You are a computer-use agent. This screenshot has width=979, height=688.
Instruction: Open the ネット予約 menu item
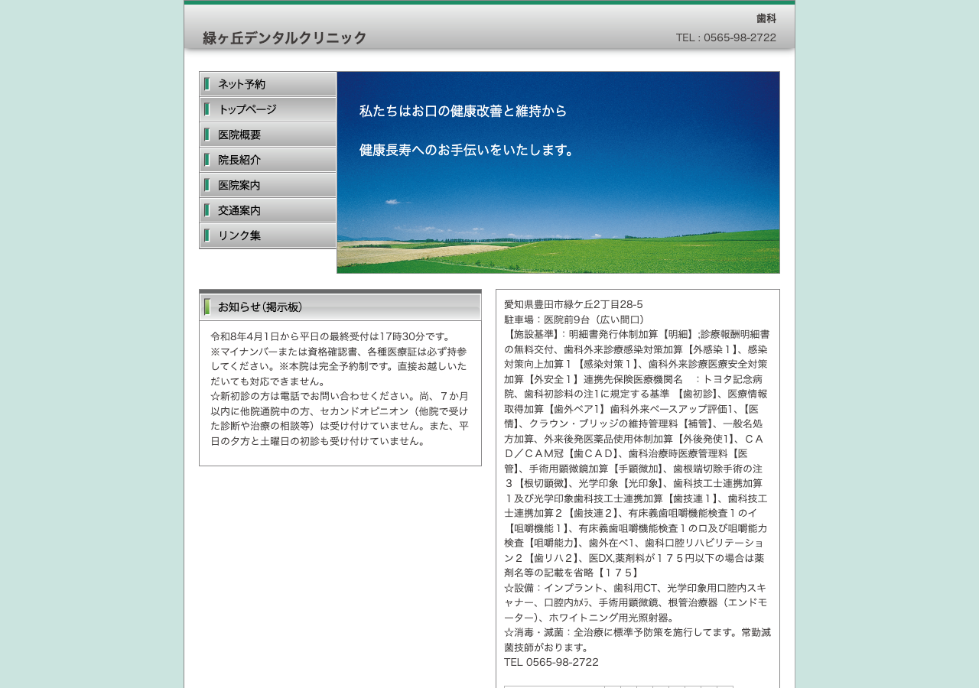268,84
